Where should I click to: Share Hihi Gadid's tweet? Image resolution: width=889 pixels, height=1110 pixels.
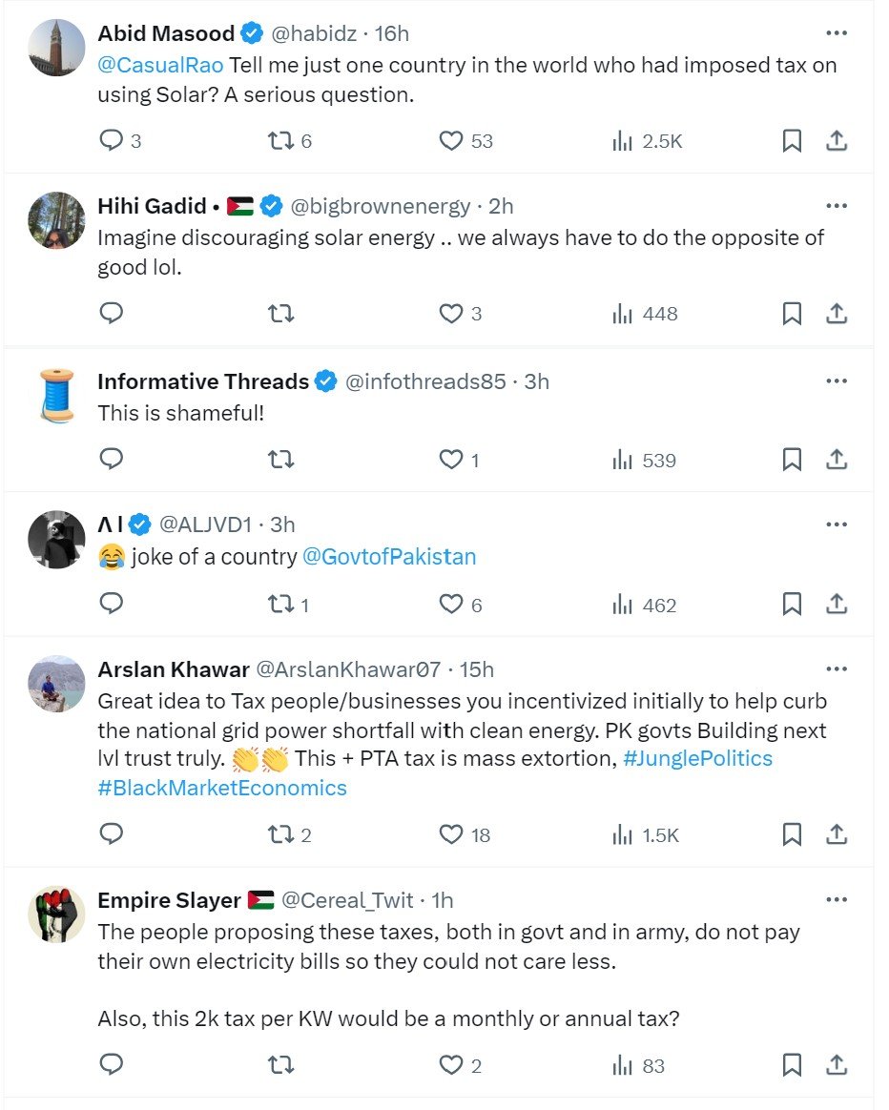837,313
